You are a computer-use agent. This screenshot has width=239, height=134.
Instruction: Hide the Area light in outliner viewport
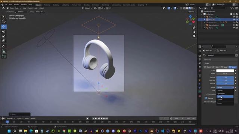[234, 17]
